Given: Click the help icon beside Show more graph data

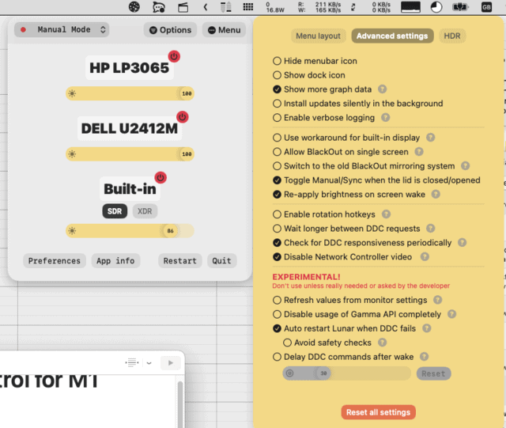Looking at the screenshot, I should pyautogui.click(x=383, y=89).
